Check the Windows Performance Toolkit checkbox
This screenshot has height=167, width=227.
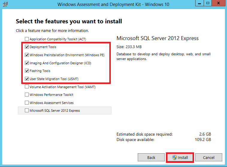tap(27, 95)
